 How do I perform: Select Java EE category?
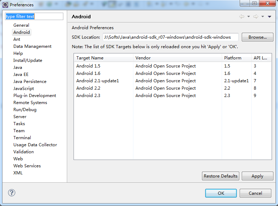[x=21, y=75]
